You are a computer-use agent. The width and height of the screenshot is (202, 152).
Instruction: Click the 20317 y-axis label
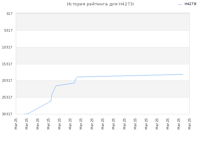click(x=7, y=81)
